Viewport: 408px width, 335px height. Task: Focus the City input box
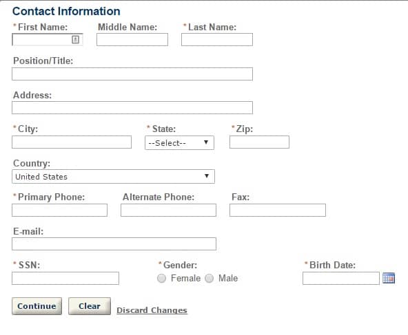click(x=72, y=142)
